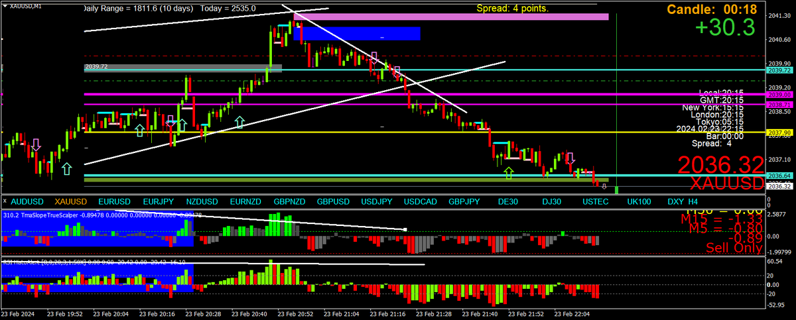Pick USDJPY from the symbol changer
796x320 pixels.
click(x=377, y=201)
